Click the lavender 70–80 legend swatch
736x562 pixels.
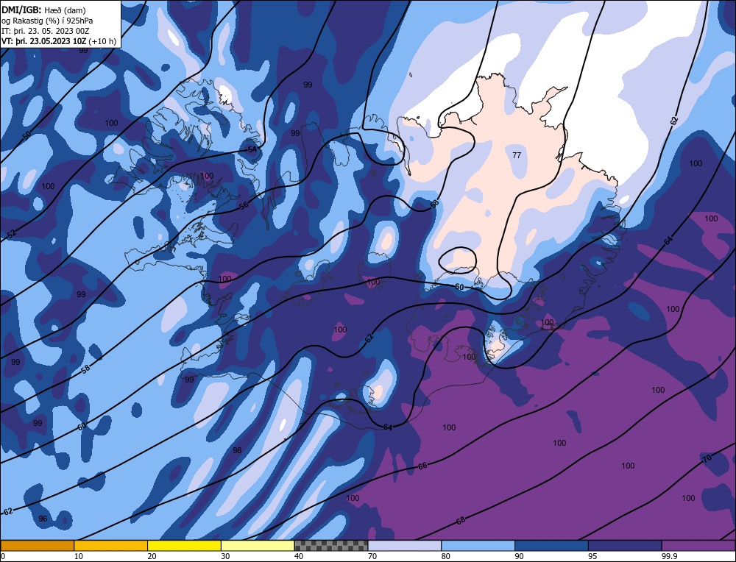click(x=405, y=545)
